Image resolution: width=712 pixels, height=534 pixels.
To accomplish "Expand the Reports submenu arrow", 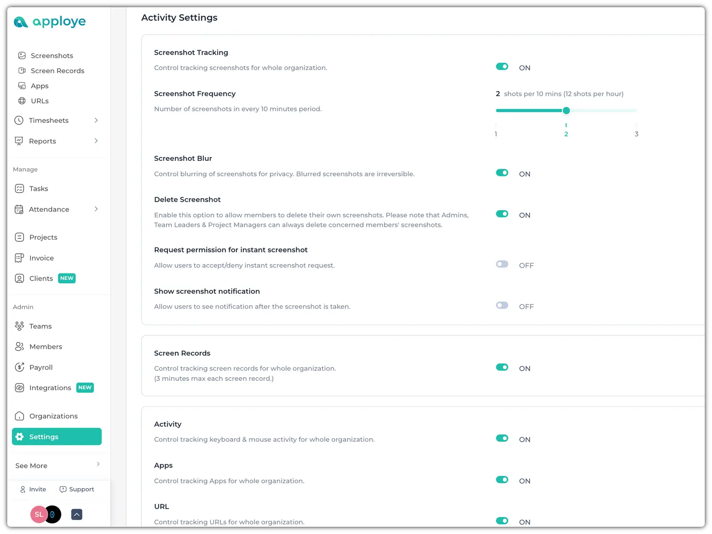I will [x=96, y=141].
